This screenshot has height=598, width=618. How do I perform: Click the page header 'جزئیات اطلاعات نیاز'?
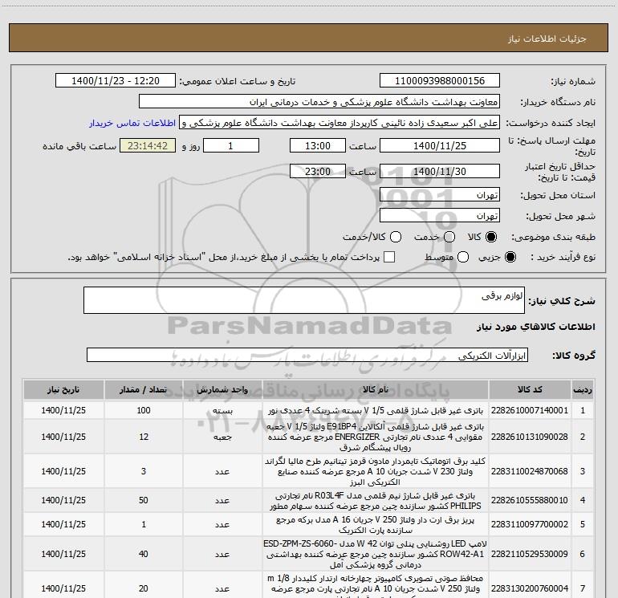pos(547,39)
